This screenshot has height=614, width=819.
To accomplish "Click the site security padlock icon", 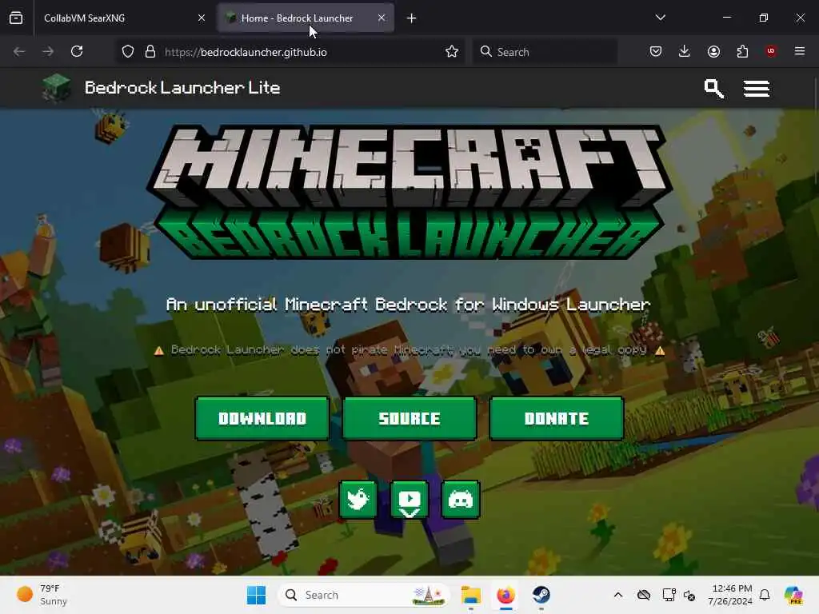I will [150, 52].
